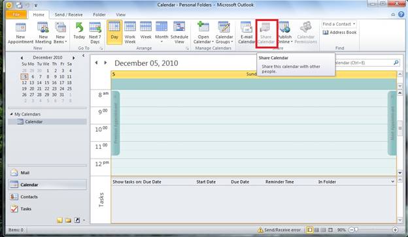Image resolution: width=408 pixels, height=237 pixels.
Task: Click the search magnifier icon
Action: [396, 63]
